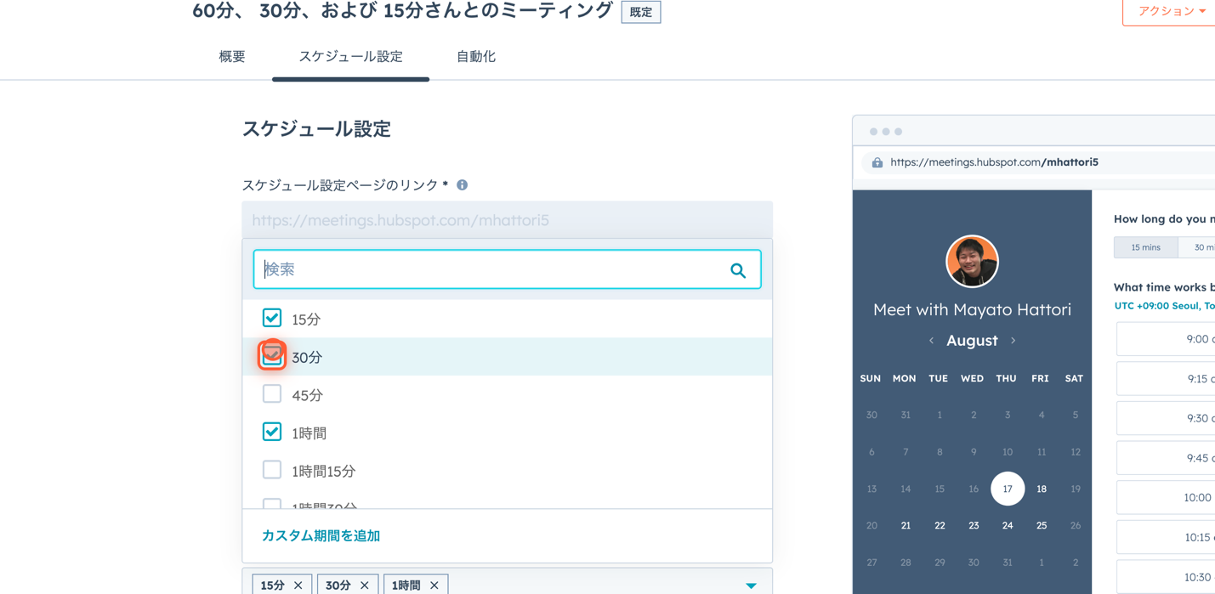This screenshot has width=1215, height=594.
Task: Choose the 10:00 time slot
Action: (x=1166, y=497)
